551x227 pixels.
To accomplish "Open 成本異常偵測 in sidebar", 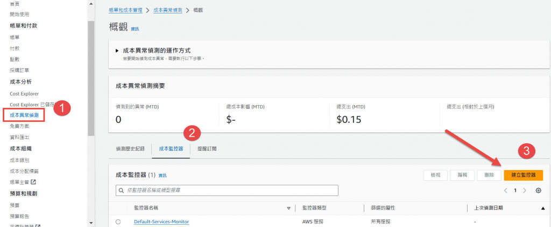I will point(24,115).
